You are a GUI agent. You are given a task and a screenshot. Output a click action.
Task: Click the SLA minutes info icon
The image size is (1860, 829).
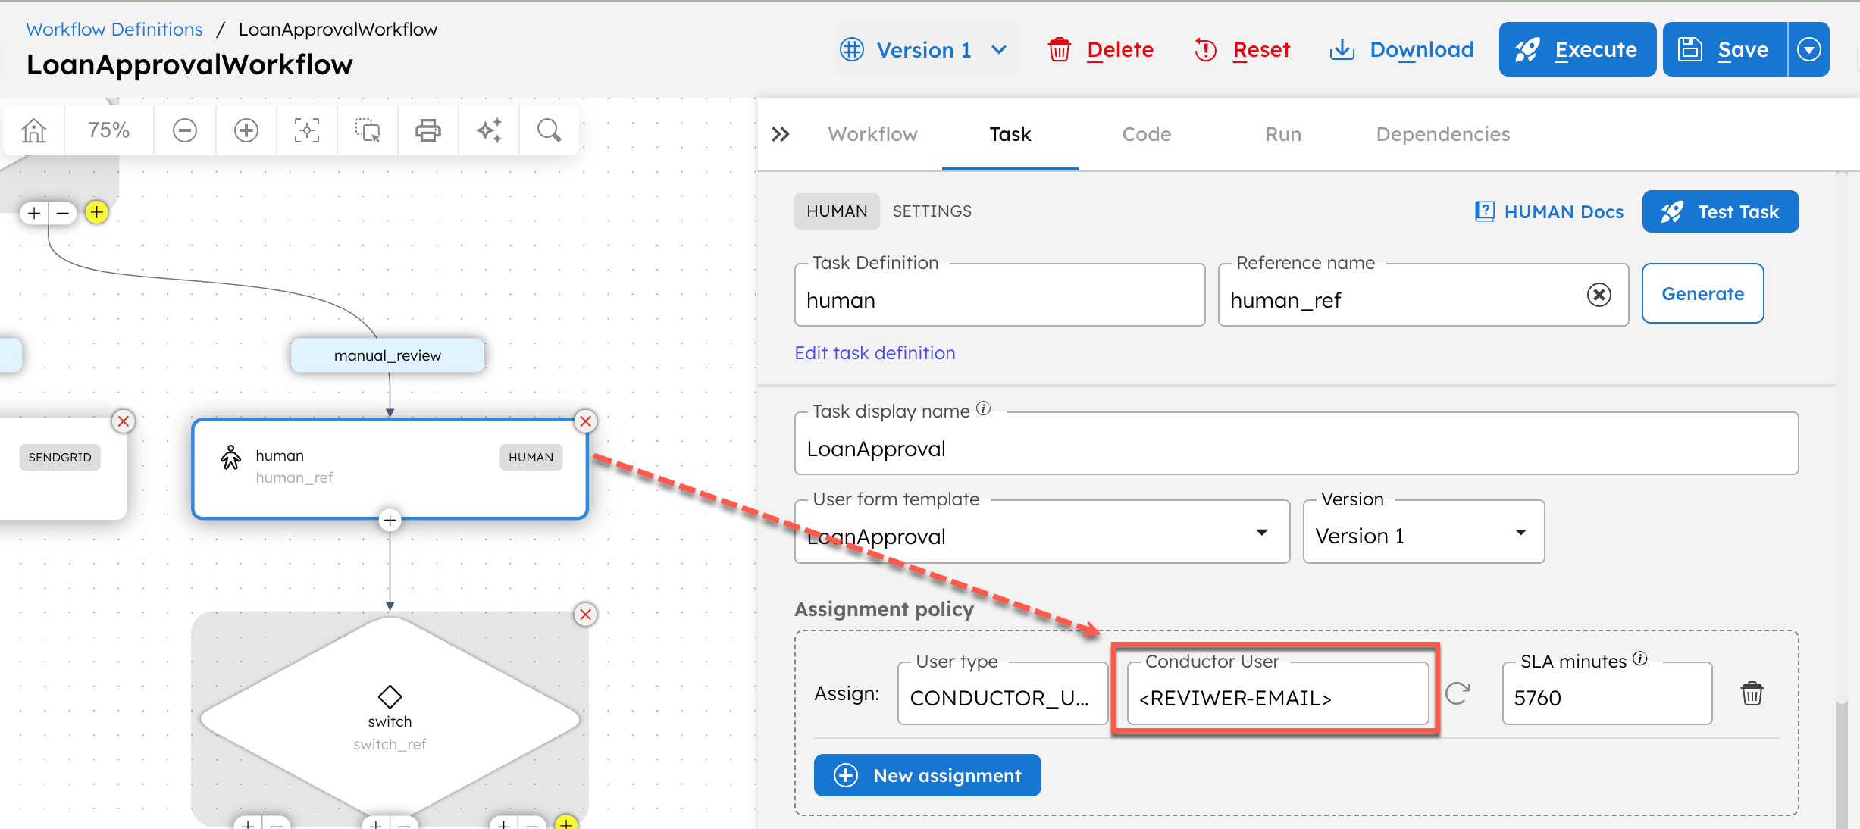1640,659
